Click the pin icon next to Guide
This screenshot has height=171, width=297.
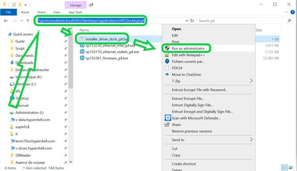point(65,41)
